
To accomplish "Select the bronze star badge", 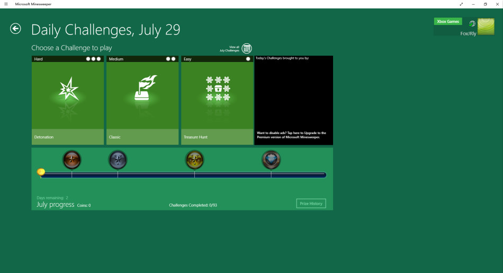I will click(x=72, y=160).
